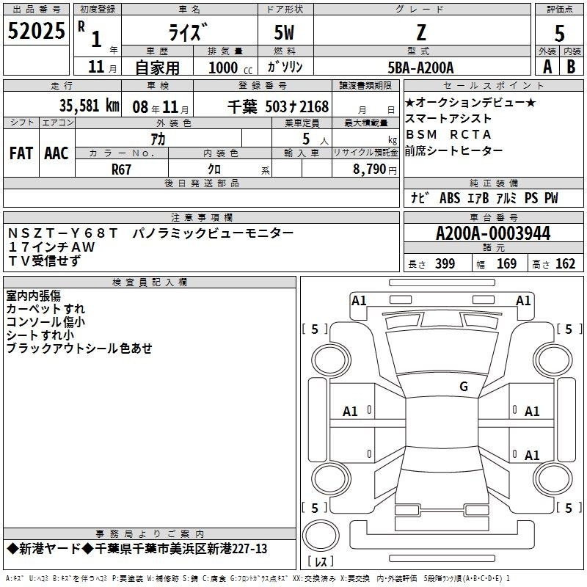Select the lower-right [5] tire rating marker

[x=565, y=508]
